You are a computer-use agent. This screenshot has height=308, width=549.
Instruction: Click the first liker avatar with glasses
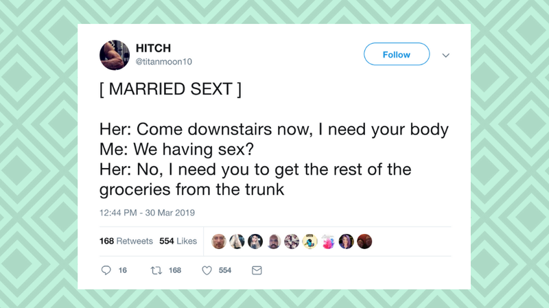coord(219,241)
